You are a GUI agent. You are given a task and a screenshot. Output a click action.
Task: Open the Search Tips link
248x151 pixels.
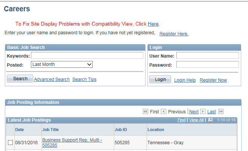pos(84,79)
